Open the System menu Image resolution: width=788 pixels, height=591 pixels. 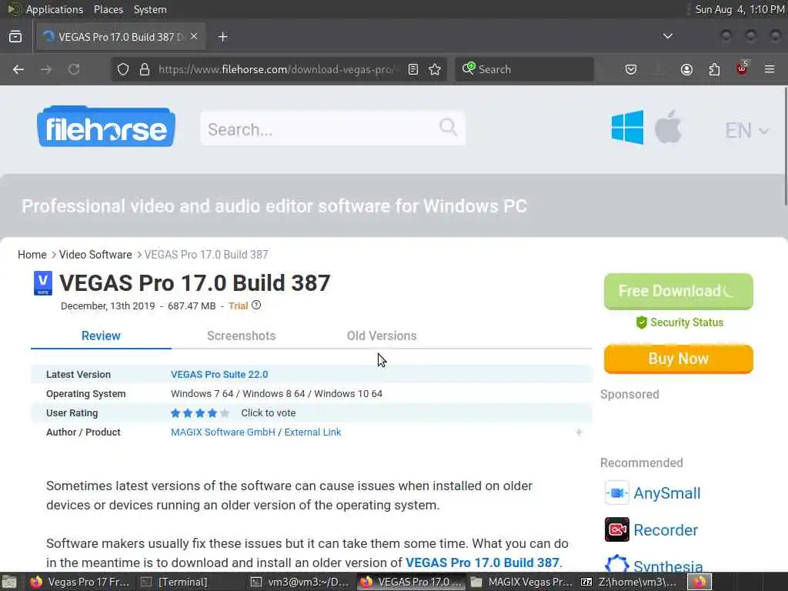150,9
